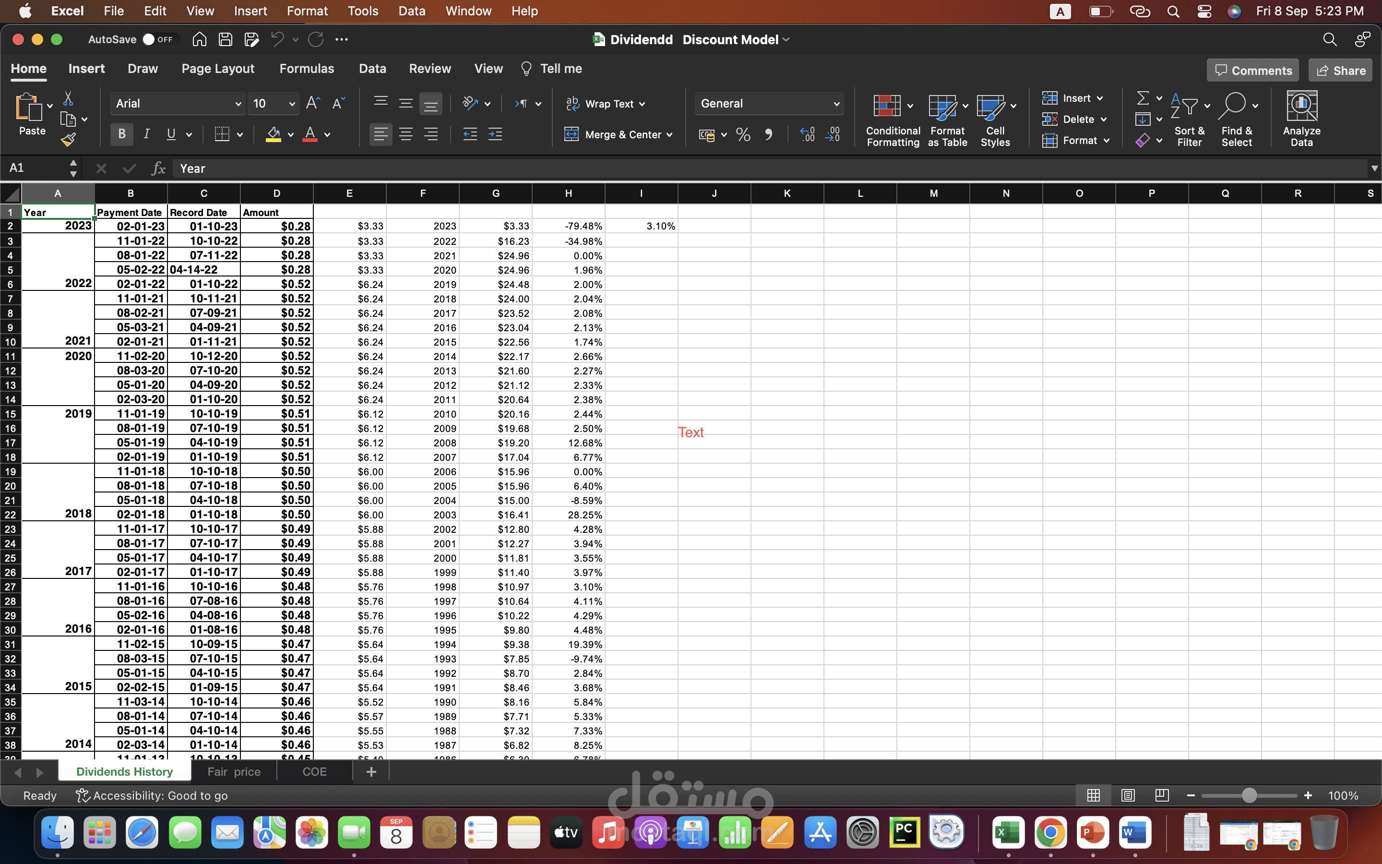The width and height of the screenshot is (1382, 864).
Task: Click the Redo arrow icon
Action: (x=316, y=39)
